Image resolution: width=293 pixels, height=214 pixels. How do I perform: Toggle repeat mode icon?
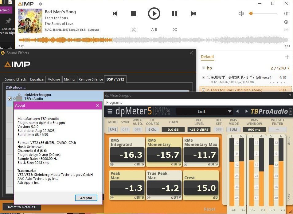133,30
